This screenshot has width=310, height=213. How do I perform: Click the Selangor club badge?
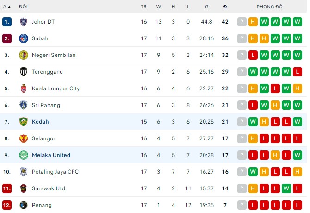click(x=24, y=138)
